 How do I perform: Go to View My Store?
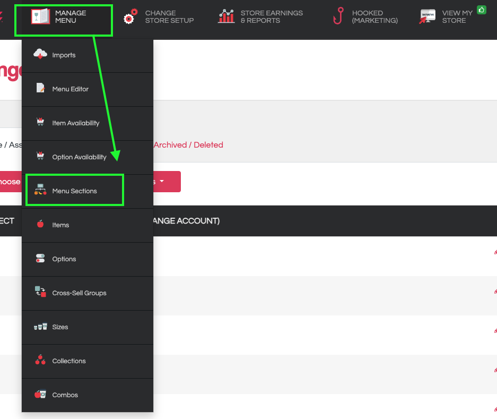446,16
